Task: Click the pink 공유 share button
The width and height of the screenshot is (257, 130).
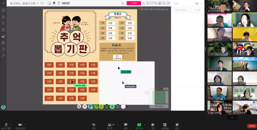Action: pos(134,3)
